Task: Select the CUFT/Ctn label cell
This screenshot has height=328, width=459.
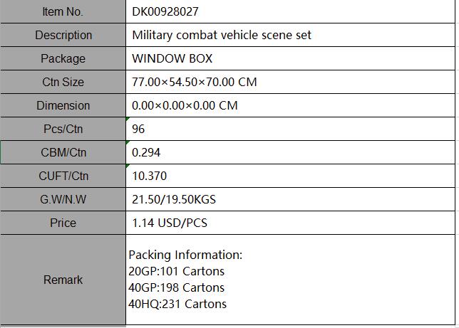Action: 63,176
